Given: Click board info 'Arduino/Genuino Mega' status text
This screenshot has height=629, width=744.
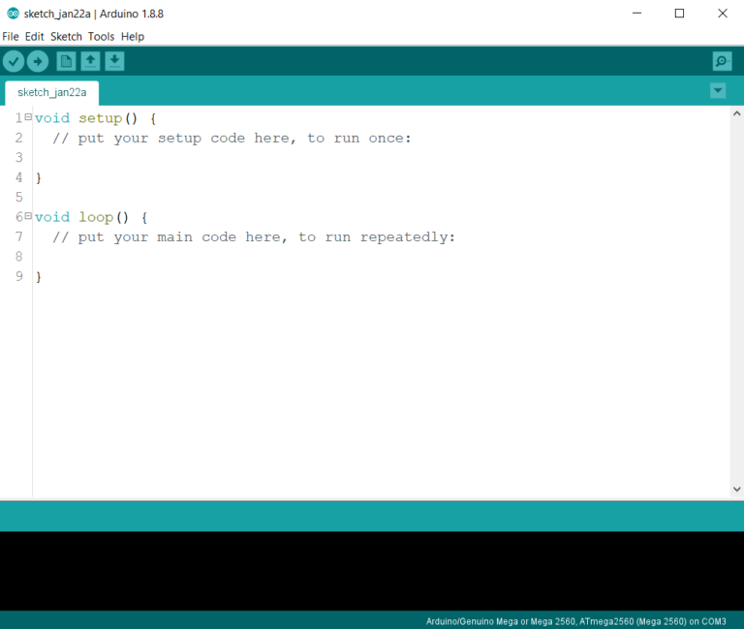Looking at the screenshot, I should [575, 621].
